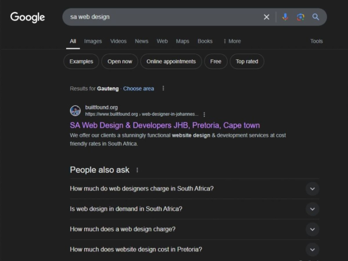Expand "How much does website design cost in Pretoria?"
This screenshot has height=261, width=348.
(195, 250)
